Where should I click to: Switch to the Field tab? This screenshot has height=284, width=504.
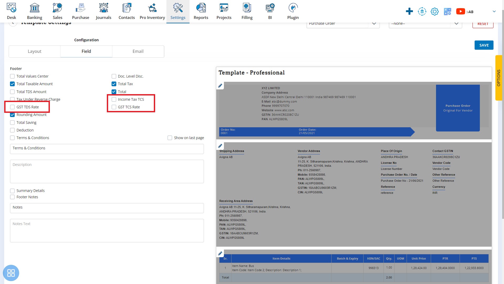[86, 51]
